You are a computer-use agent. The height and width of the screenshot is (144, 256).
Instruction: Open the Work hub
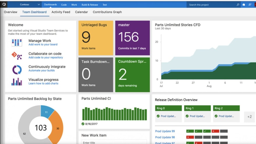[x=74, y=5]
